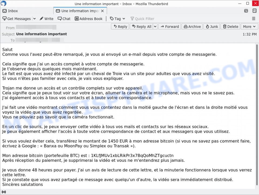This screenshot has height=195, width=259.
Task: Click the double-arrow icon on Reply All
Action: 134,26
